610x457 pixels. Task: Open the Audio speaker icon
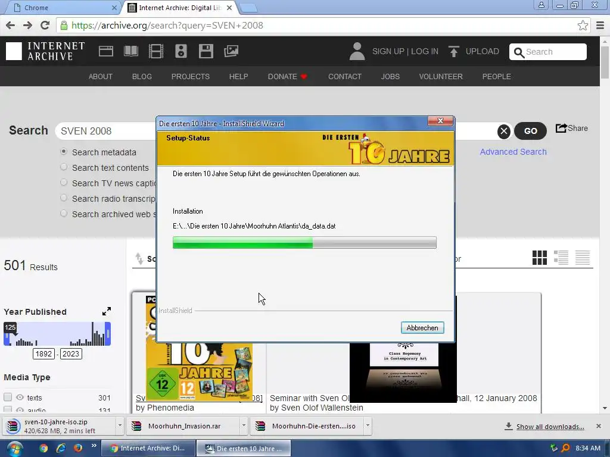click(181, 51)
